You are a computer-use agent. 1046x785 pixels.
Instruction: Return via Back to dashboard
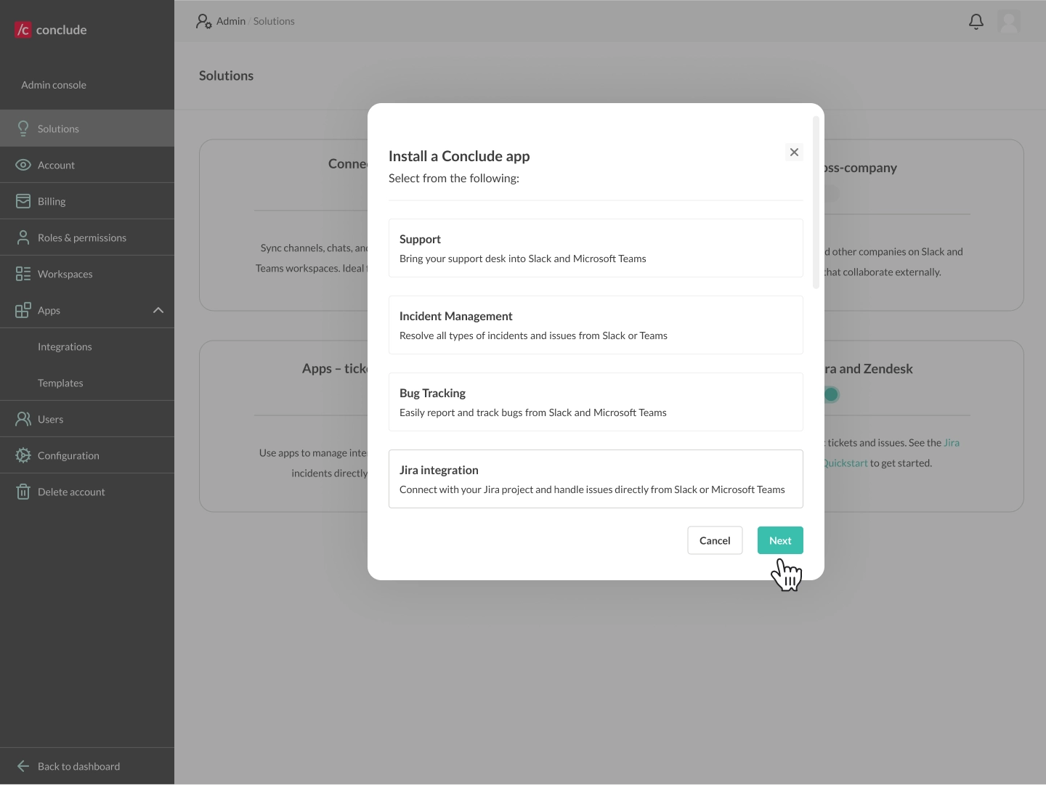coord(87,766)
